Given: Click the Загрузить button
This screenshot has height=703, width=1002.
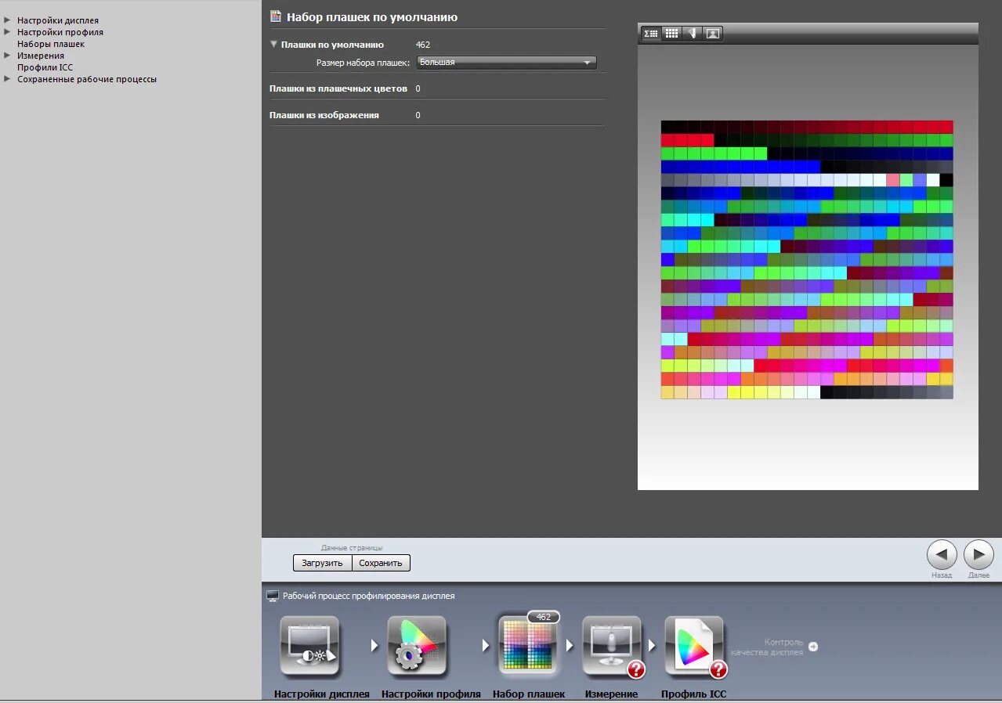Looking at the screenshot, I should pyautogui.click(x=323, y=563).
